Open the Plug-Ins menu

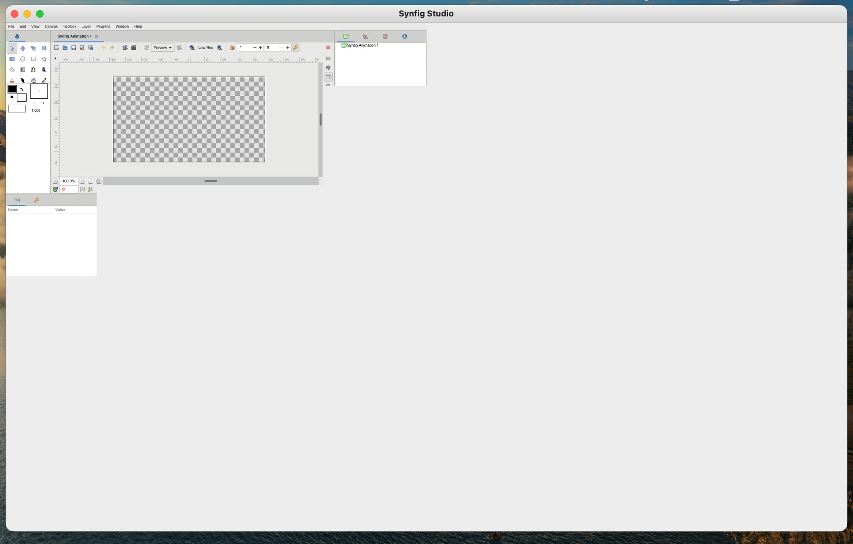103,27
